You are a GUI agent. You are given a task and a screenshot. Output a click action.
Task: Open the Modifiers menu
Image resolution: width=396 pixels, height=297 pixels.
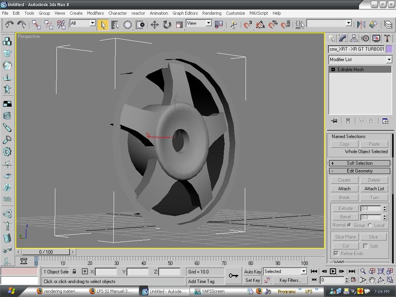(x=95, y=13)
